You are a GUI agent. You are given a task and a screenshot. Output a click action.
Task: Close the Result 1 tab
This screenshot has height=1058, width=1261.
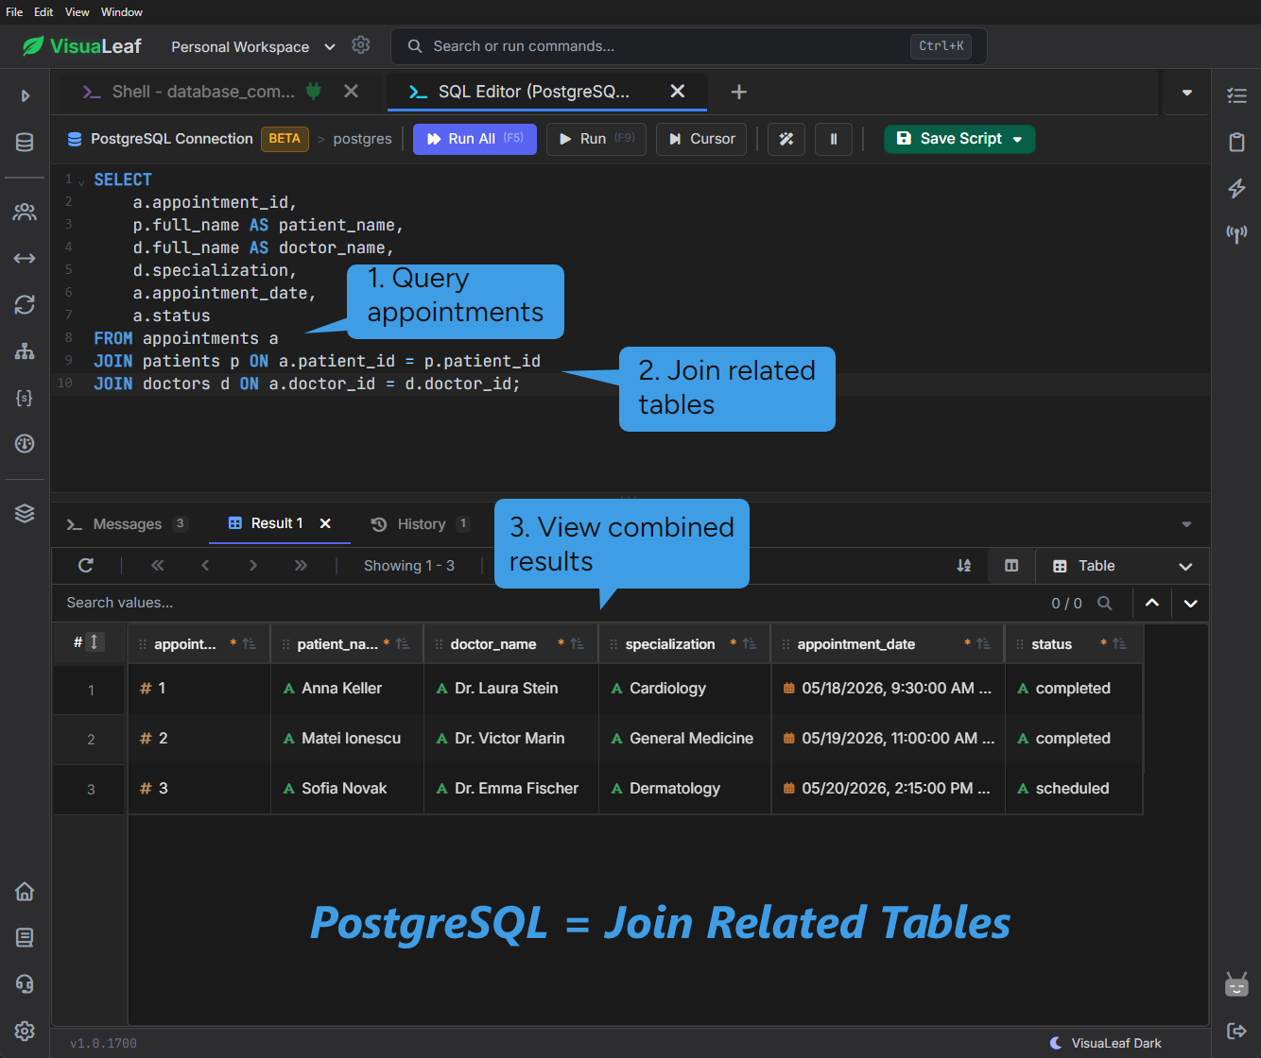325,523
